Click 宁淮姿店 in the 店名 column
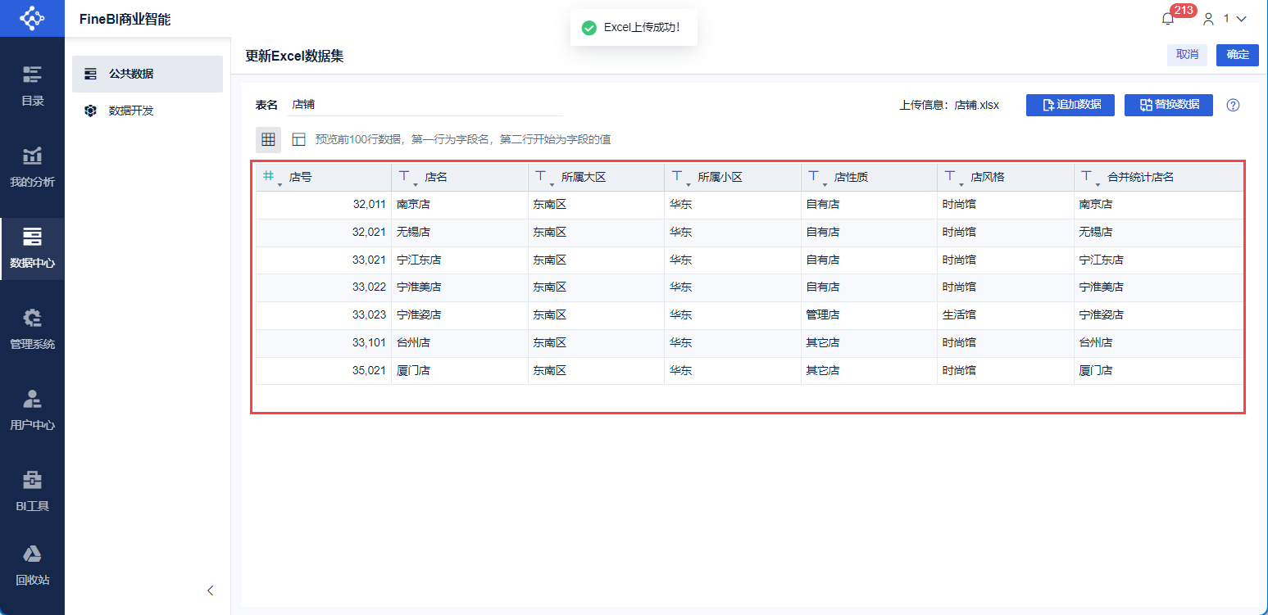 (x=419, y=315)
